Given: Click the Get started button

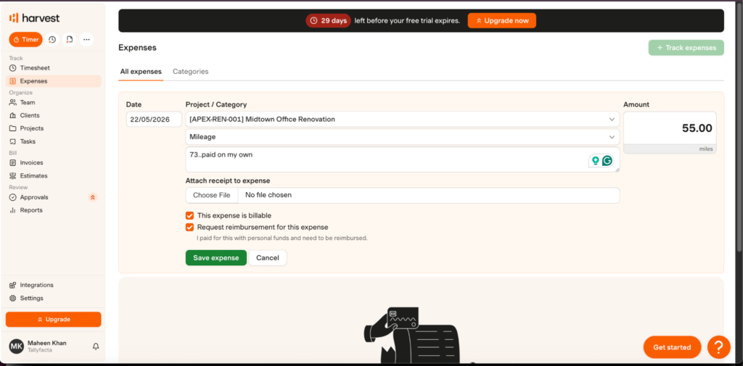Looking at the screenshot, I should [x=672, y=348].
